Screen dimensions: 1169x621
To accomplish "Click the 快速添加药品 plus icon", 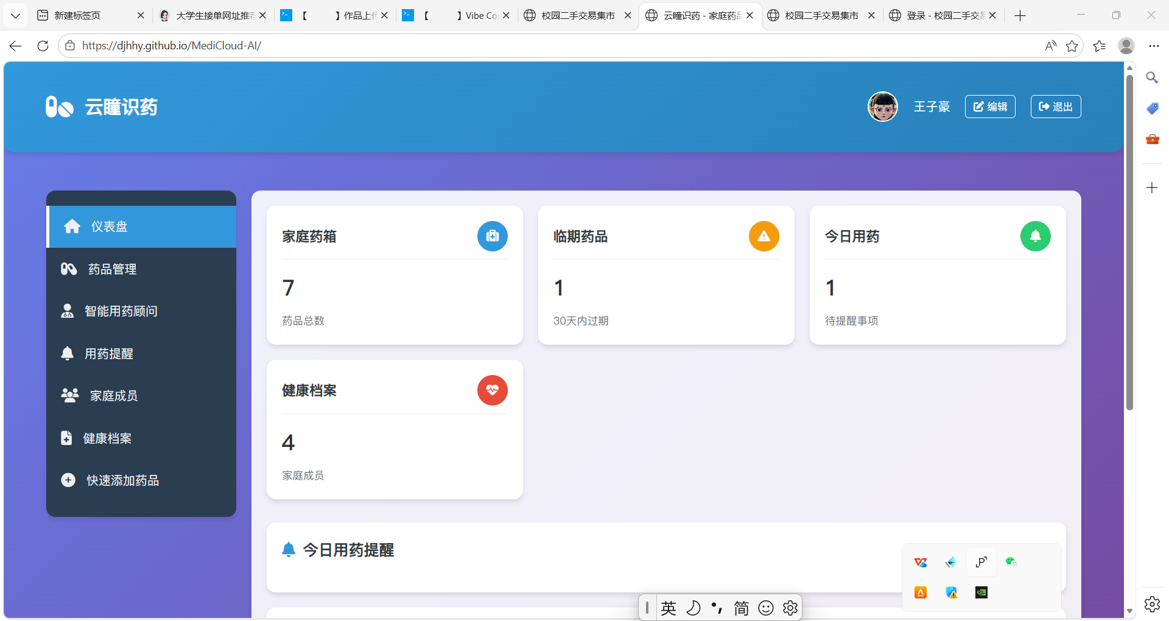I will click(68, 480).
